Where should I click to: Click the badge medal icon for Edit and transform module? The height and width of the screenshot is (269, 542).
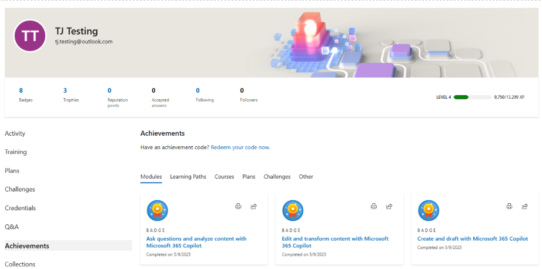tap(293, 210)
